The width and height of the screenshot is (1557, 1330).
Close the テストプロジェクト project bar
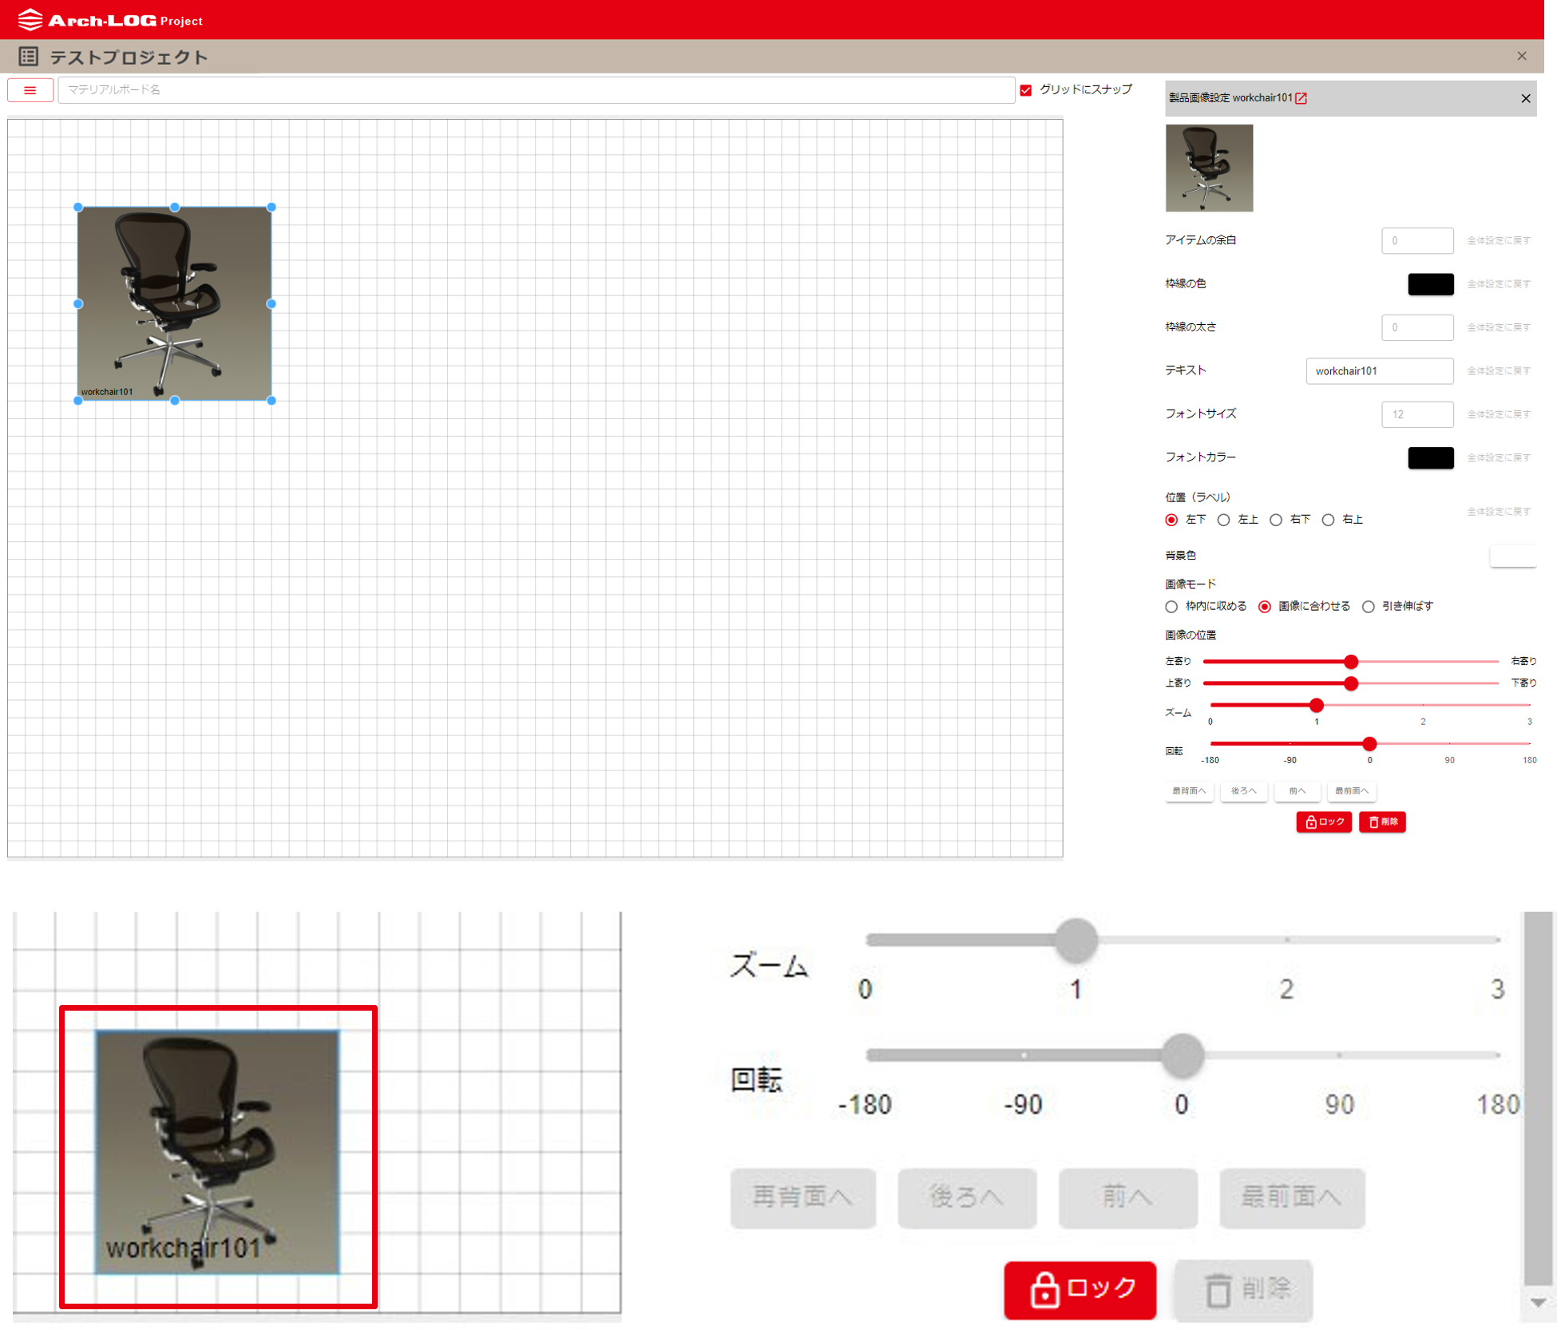click(1521, 56)
